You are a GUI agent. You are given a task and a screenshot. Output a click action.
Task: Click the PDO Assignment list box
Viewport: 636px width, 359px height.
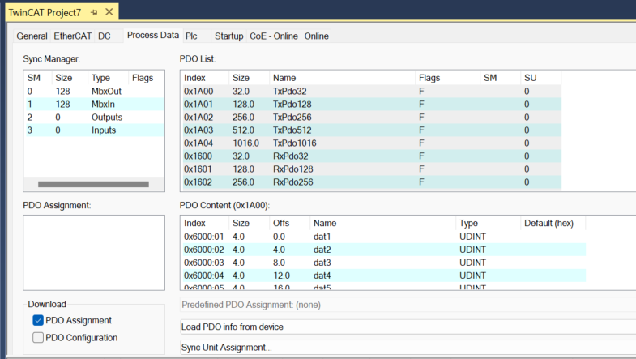94,253
